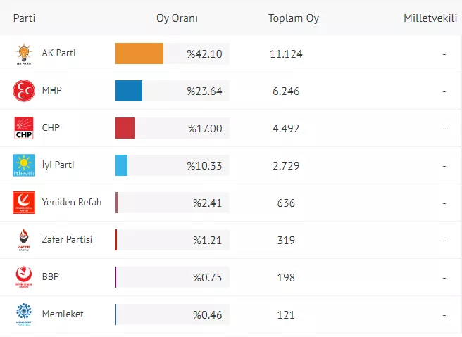Viewport: 462px width, 337px height.
Task: Open the Yeniden Refah party name link
Action: (x=72, y=203)
